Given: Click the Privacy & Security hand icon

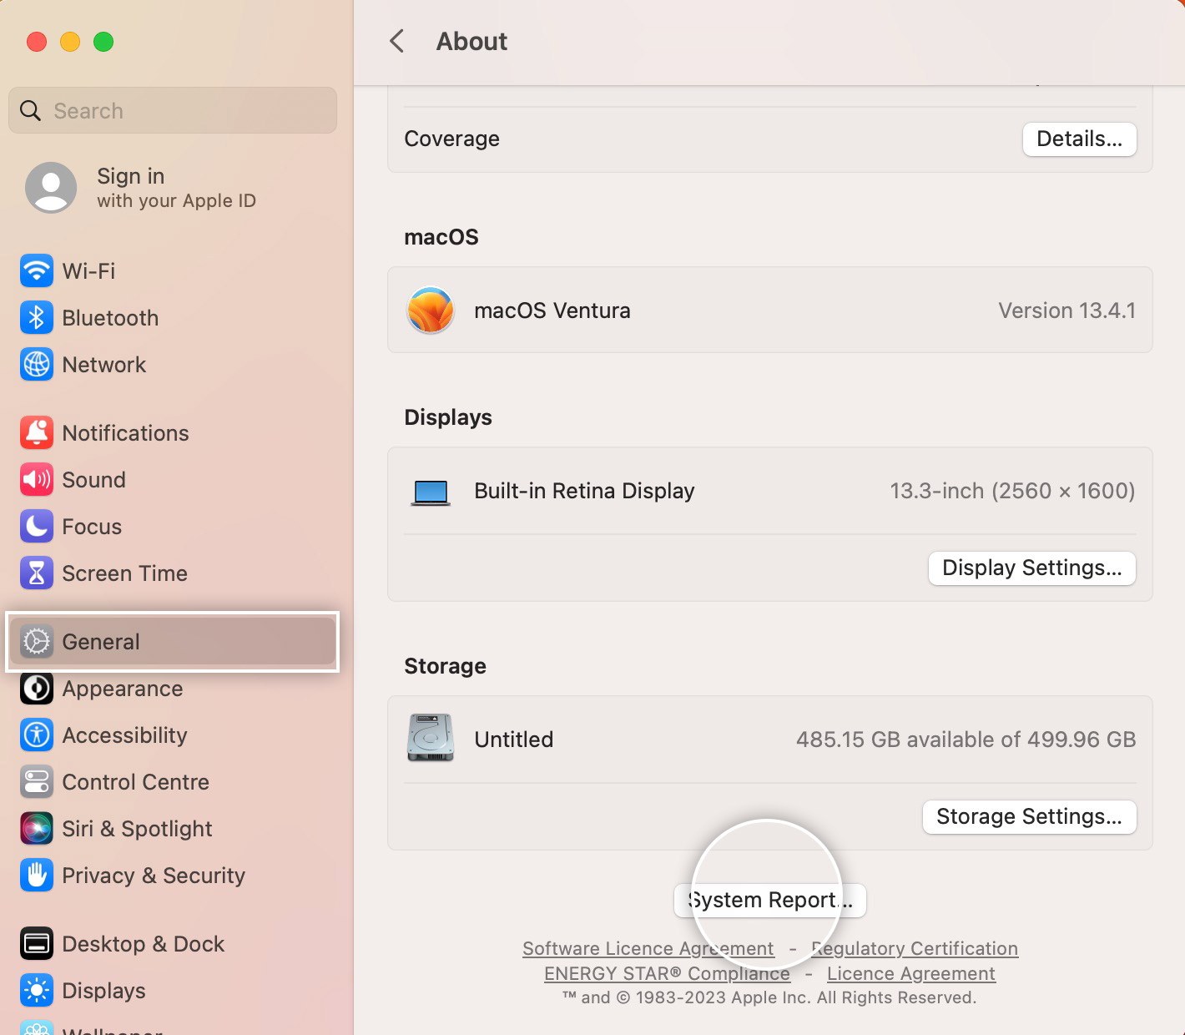Looking at the screenshot, I should (x=37, y=875).
